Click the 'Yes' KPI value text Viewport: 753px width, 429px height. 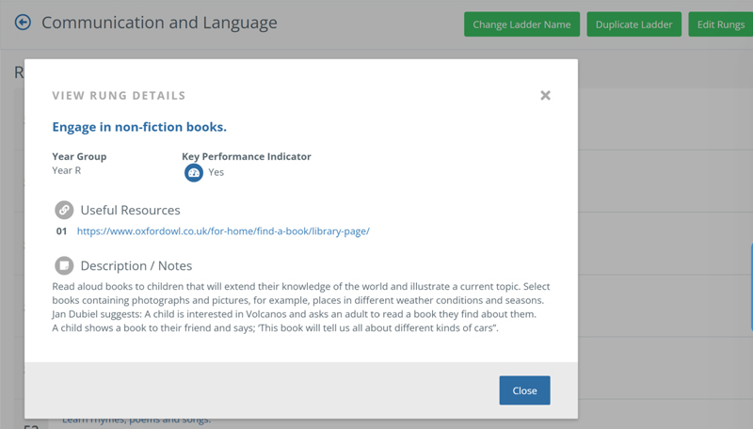[216, 172]
